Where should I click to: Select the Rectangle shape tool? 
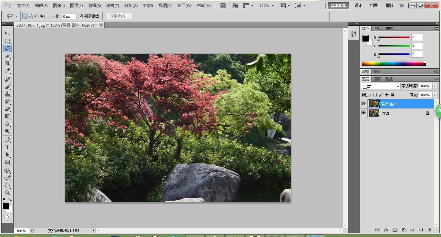(7, 162)
